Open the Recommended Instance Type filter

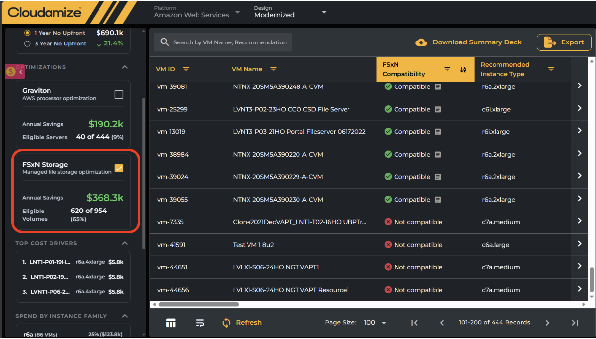[551, 69]
